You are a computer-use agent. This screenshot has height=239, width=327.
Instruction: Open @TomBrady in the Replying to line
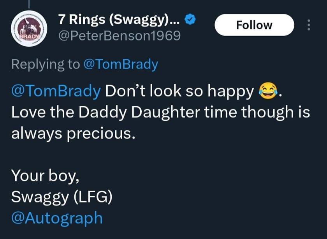click(121, 64)
